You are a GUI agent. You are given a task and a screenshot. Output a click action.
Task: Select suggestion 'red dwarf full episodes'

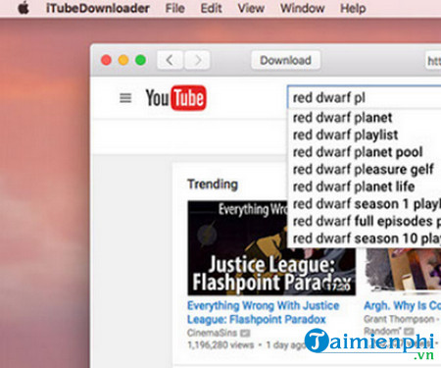point(365,222)
